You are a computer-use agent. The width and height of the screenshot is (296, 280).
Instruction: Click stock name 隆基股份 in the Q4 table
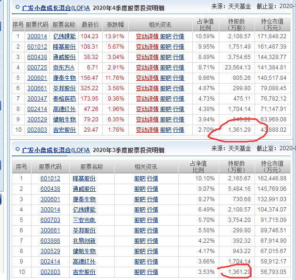click(x=65, y=46)
